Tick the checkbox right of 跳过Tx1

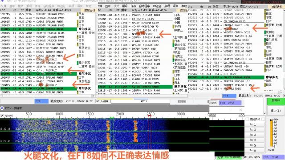point(263,119)
